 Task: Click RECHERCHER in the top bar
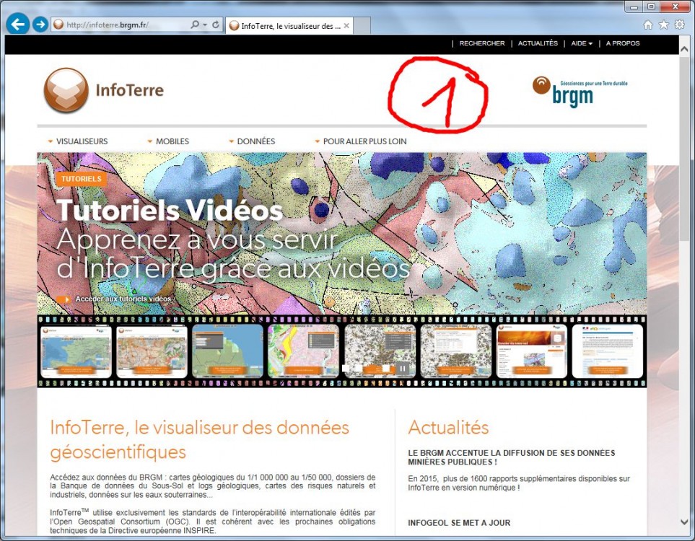pyautogui.click(x=482, y=43)
